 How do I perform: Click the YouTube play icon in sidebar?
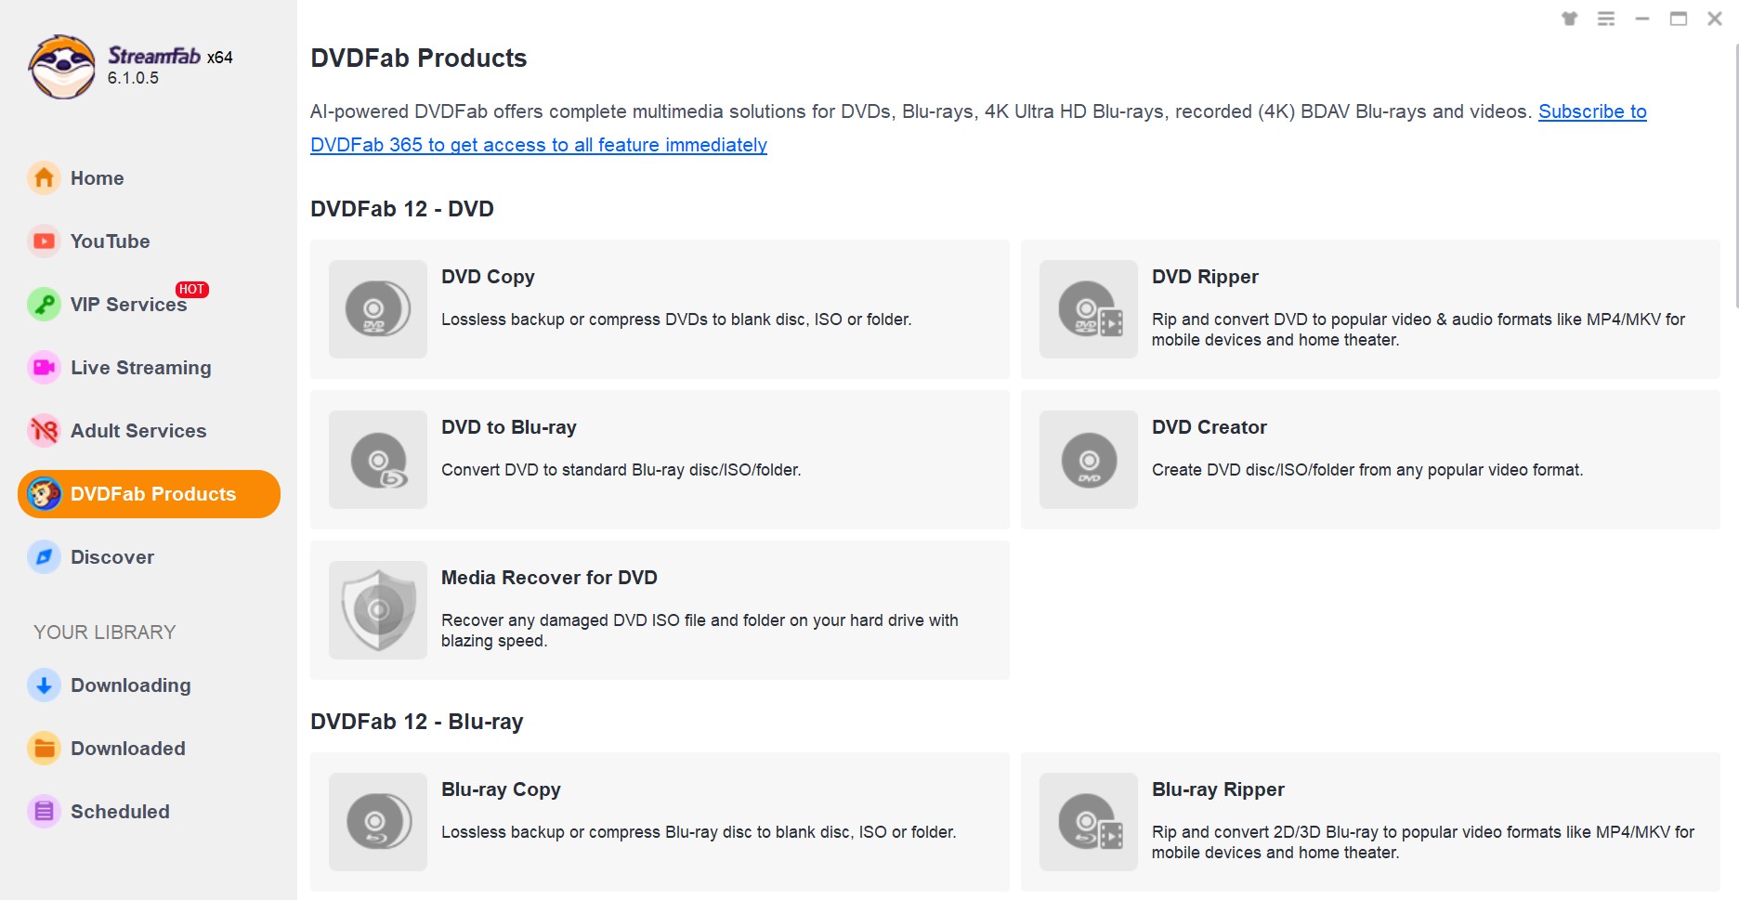44,241
